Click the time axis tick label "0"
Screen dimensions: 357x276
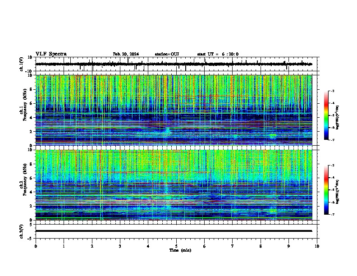(36, 246)
